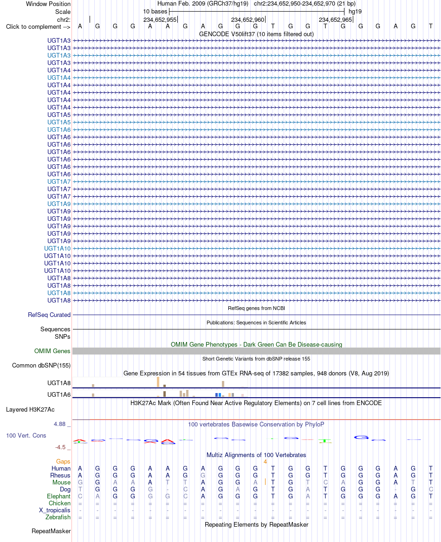Click the UGT1A8 GTEx expression bar chart
441x542 pixels.
tap(160, 382)
